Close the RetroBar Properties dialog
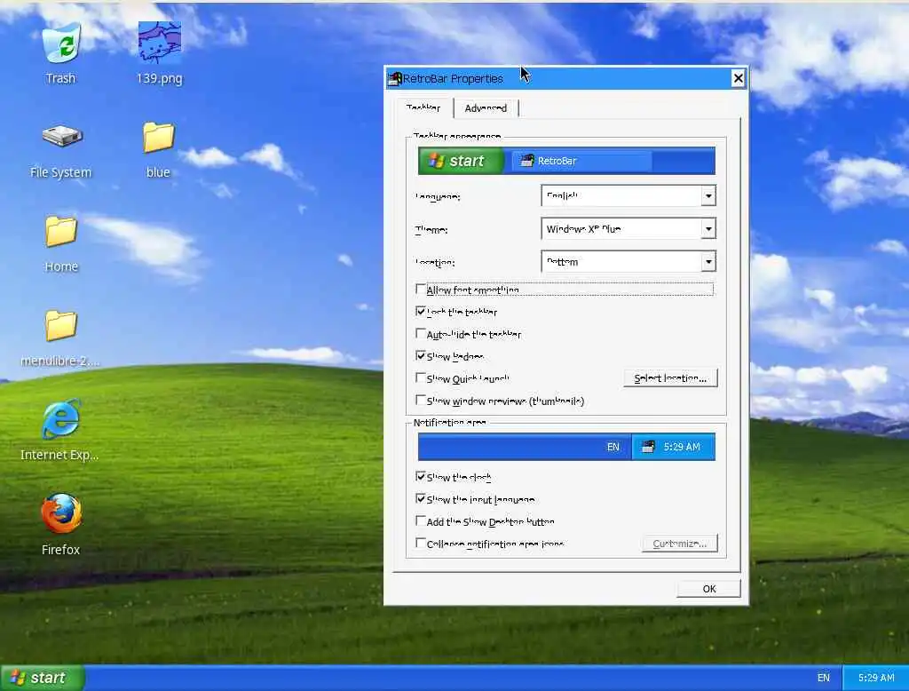 coord(738,78)
